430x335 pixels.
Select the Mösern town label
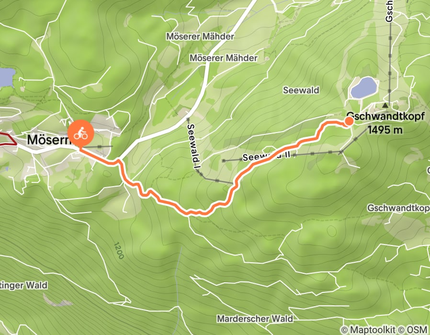pyautogui.click(x=48, y=140)
